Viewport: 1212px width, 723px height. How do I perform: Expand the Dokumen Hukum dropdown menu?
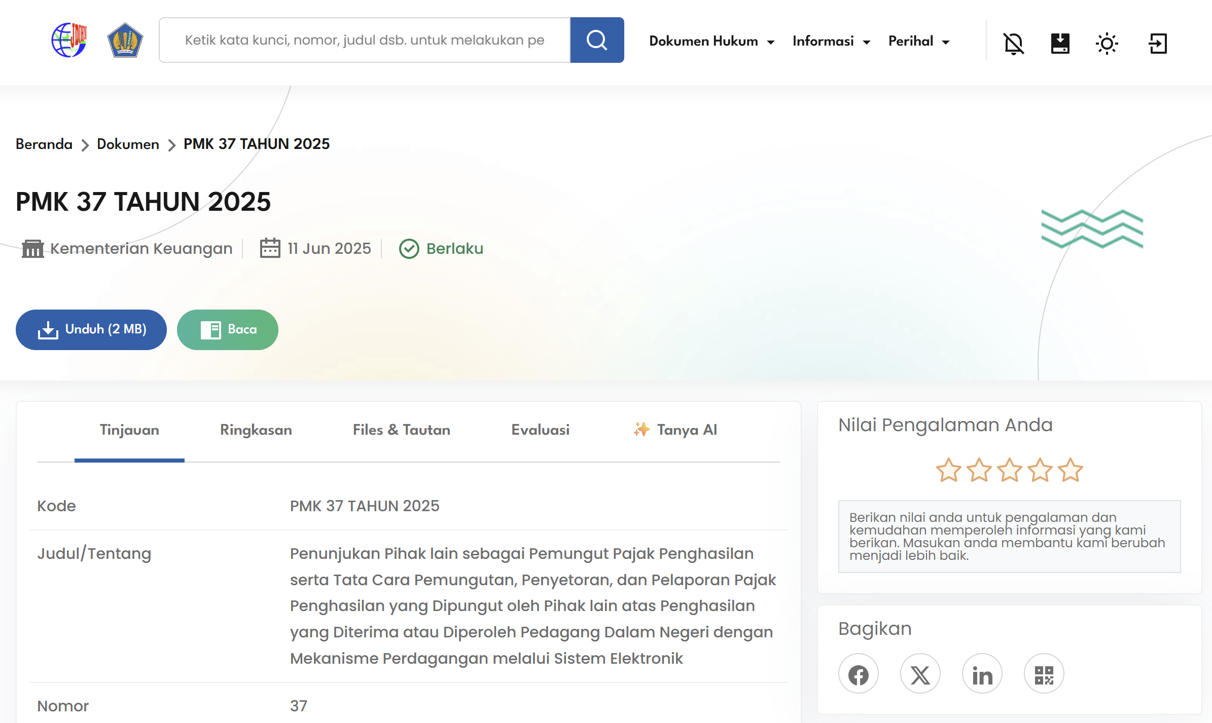coord(712,41)
